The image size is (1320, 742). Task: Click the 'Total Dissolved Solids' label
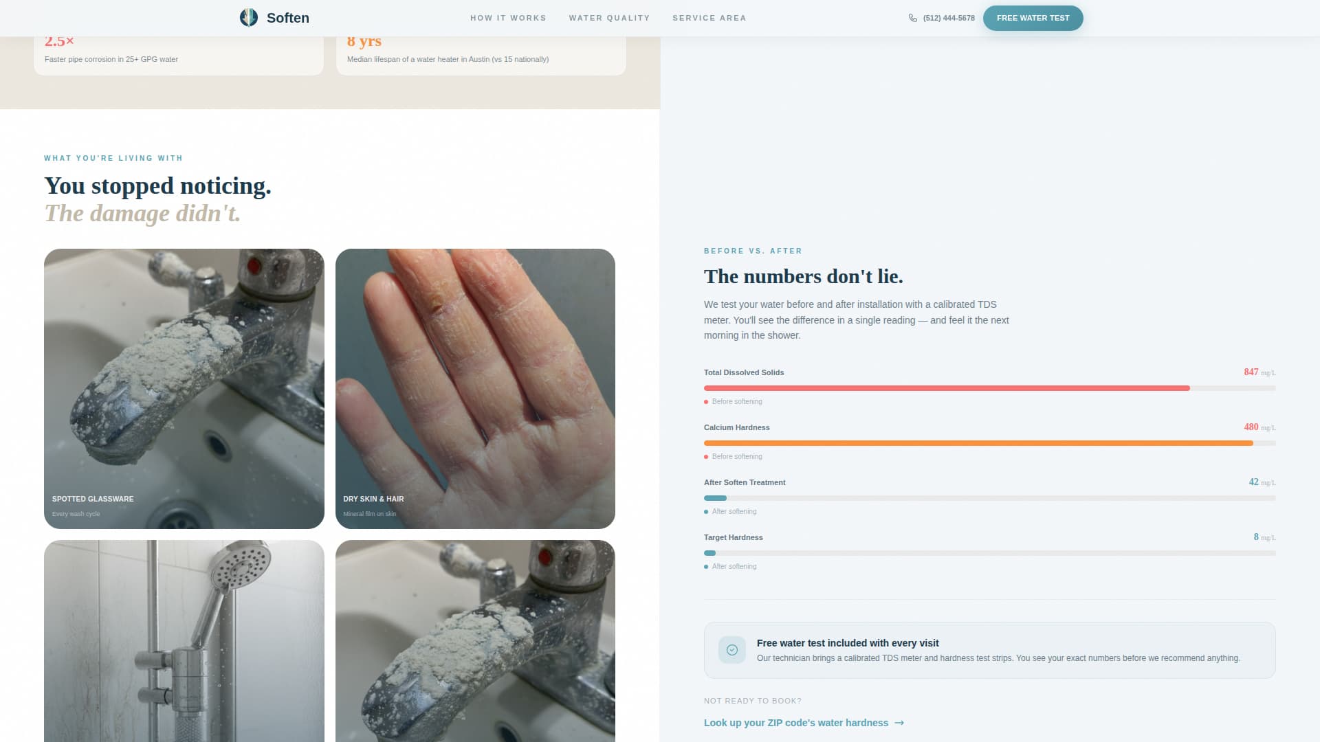pyautogui.click(x=744, y=372)
